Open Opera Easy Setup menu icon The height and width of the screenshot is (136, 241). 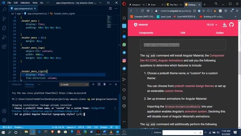pos(237,11)
